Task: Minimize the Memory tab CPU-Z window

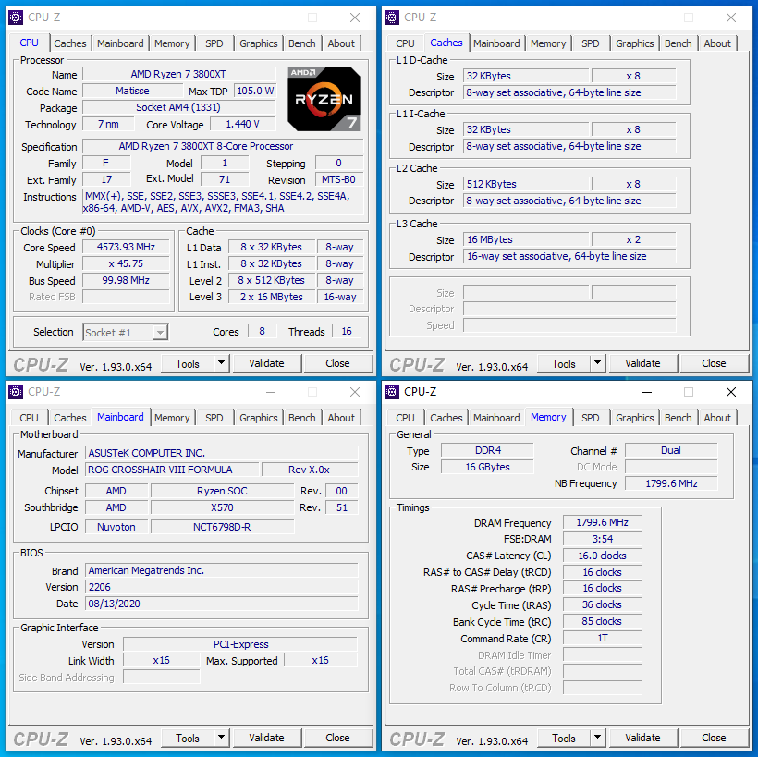Action: pyautogui.click(x=647, y=392)
